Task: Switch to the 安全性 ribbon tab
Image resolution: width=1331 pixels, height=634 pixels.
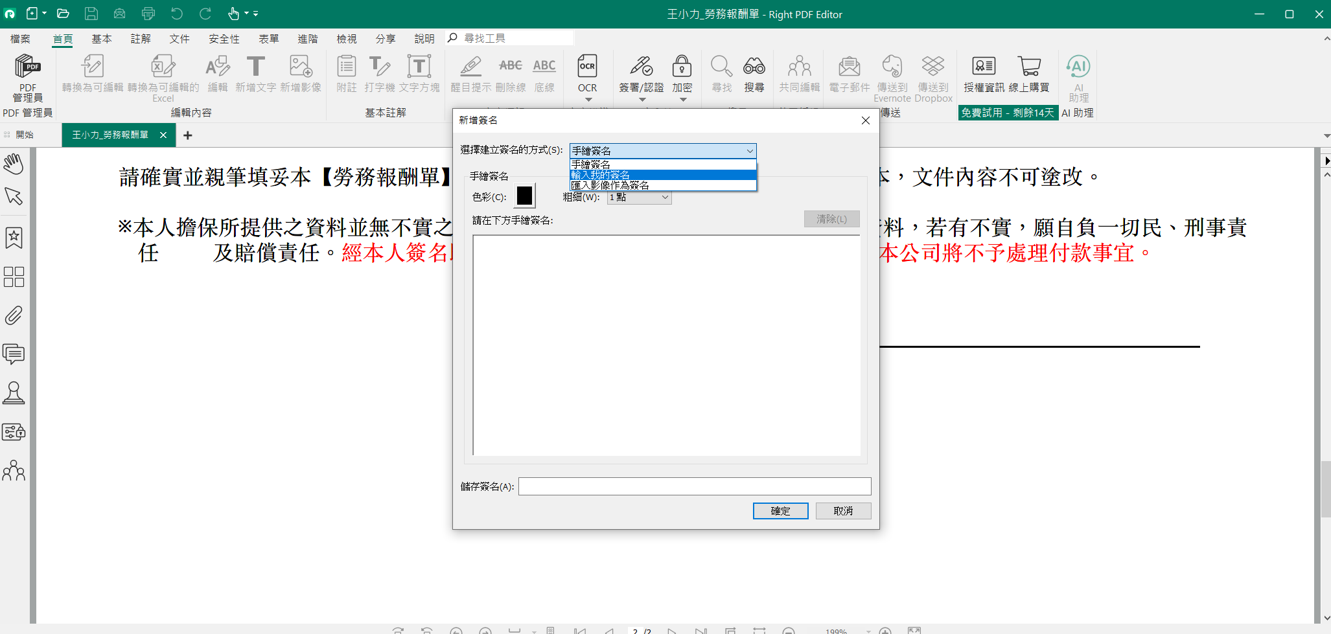Action: click(224, 39)
